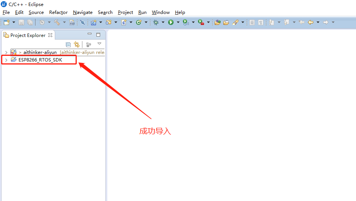
Task: Open the Refactor menu
Action: pos(58,12)
